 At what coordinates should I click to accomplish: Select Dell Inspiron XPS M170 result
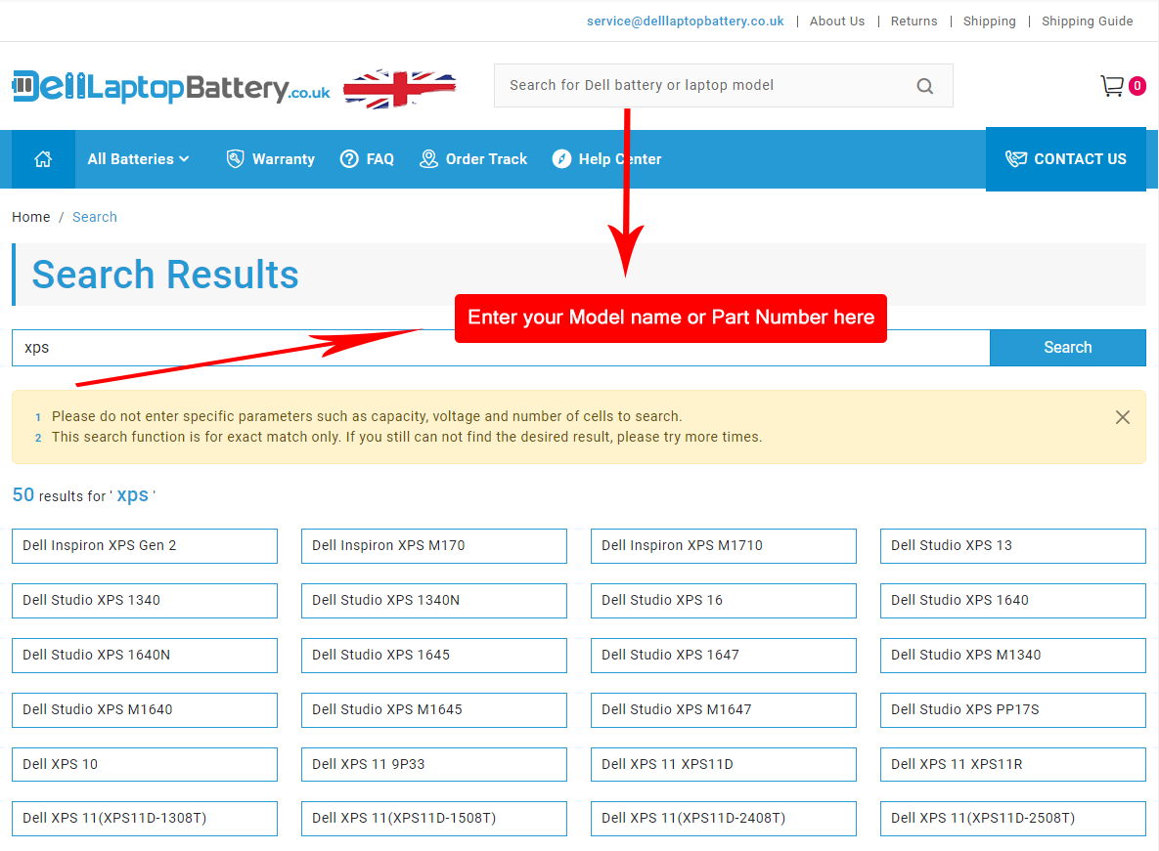tap(434, 546)
